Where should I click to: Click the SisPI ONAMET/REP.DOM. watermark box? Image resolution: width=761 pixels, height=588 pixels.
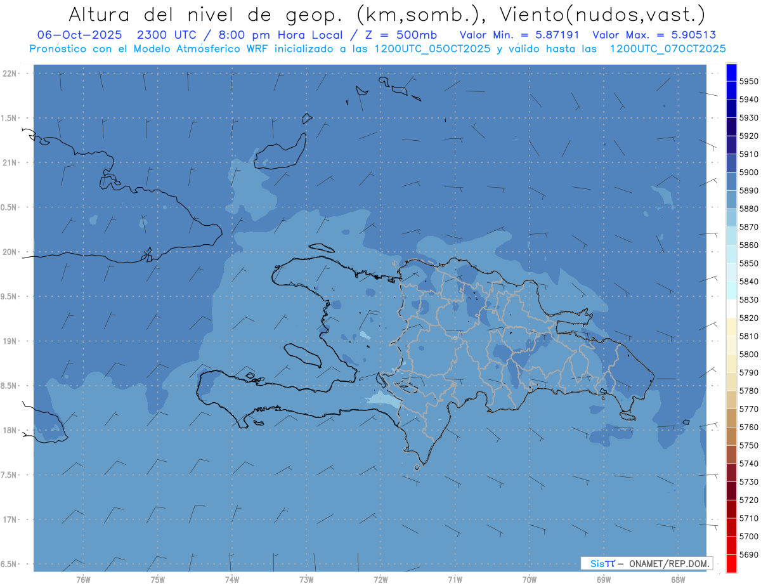[x=646, y=563]
